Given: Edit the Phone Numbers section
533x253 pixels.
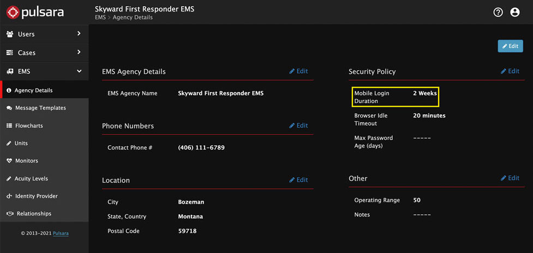Looking at the screenshot, I should click(298, 126).
